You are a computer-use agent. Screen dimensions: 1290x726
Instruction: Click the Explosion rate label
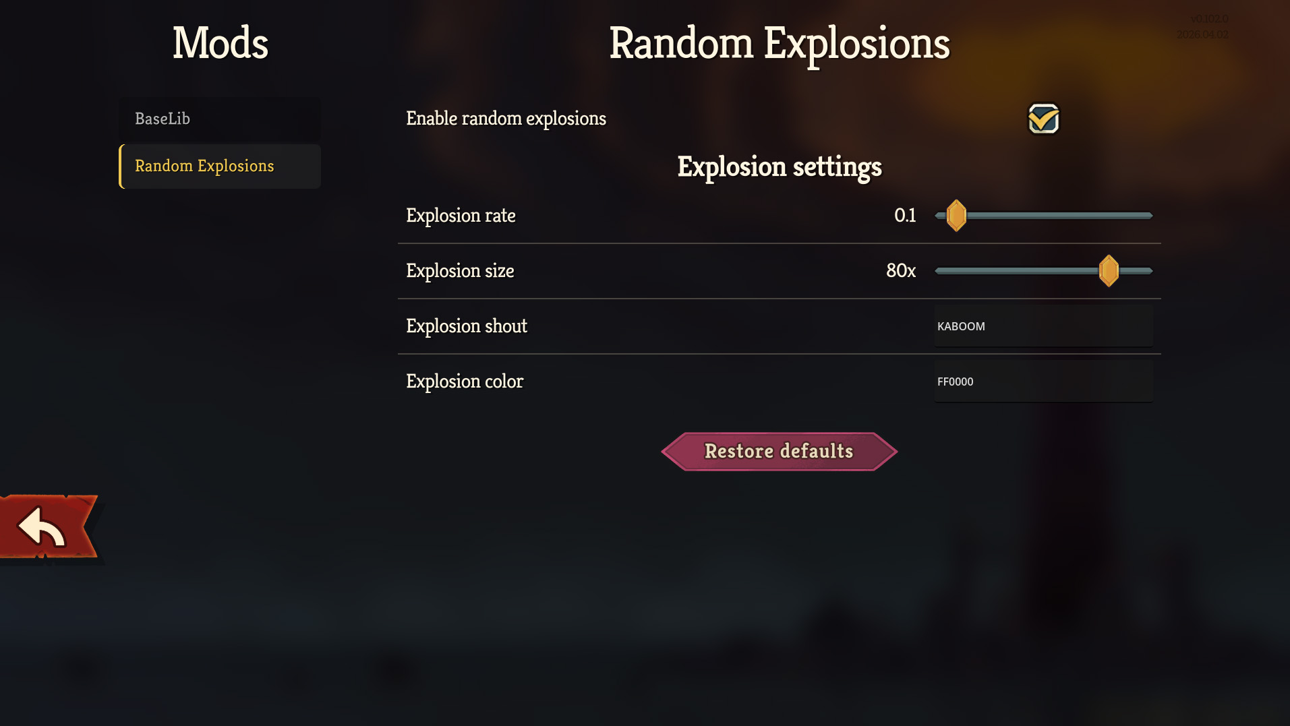tap(461, 216)
